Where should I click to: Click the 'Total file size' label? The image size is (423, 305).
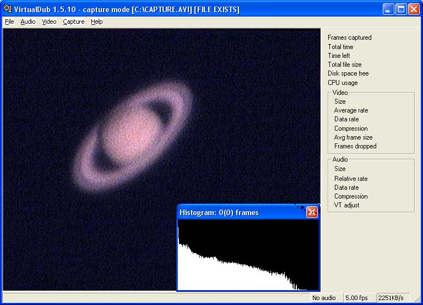pyautogui.click(x=344, y=65)
